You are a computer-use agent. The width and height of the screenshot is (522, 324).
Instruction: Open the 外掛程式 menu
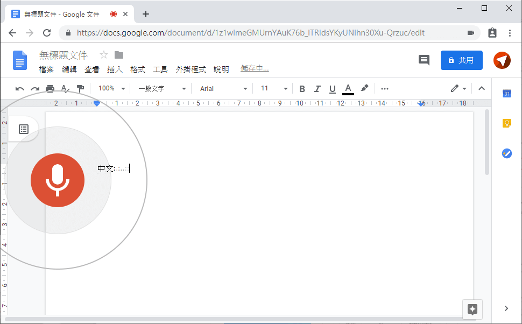(191, 69)
